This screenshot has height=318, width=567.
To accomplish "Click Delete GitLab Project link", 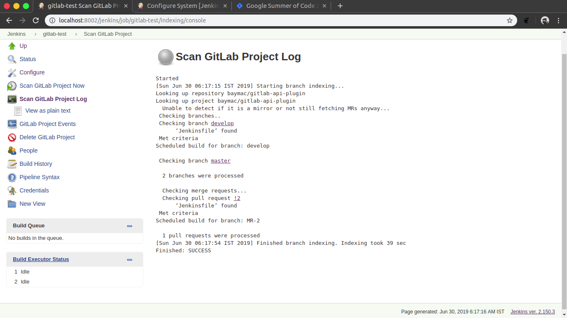I will tap(47, 137).
